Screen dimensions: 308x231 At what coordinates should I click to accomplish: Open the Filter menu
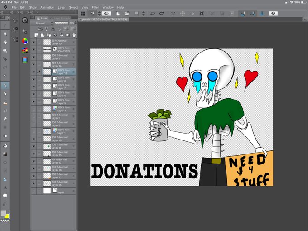click(95, 7)
